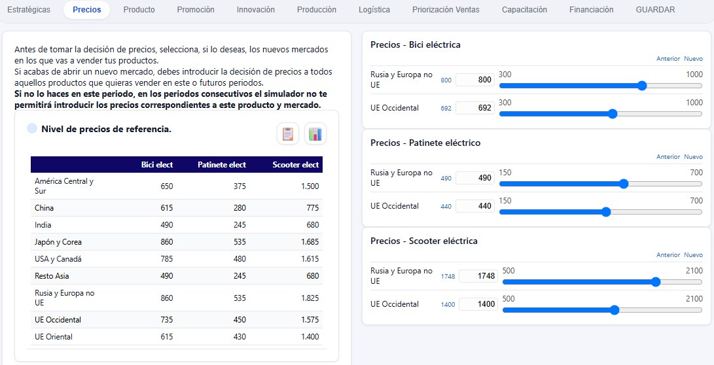714x365 pixels.
Task: Click the Scooter elect column header
Action: 296,165
